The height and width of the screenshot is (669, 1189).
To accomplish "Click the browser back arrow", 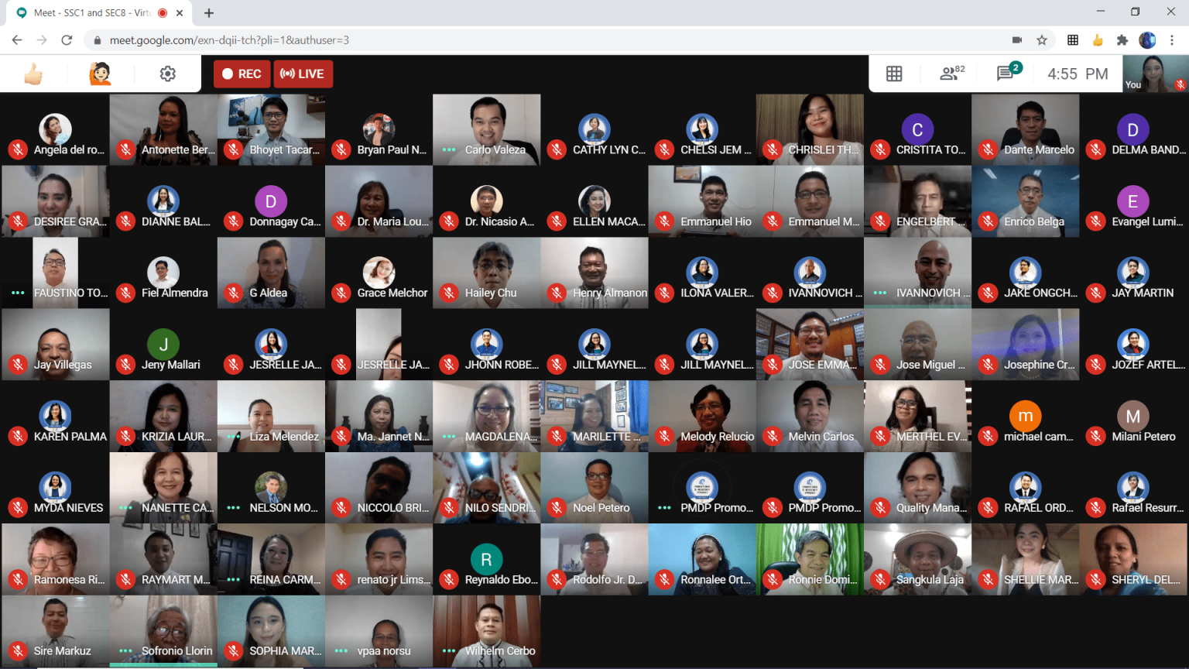I will [x=17, y=40].
